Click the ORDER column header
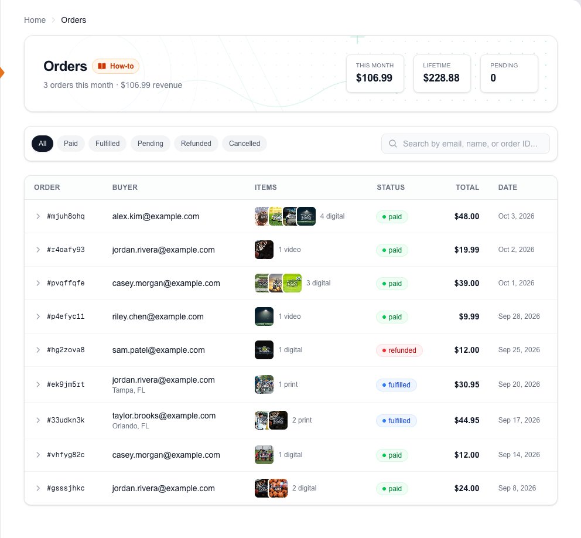This screenshot has width=581, height=538. coord(47,187)
